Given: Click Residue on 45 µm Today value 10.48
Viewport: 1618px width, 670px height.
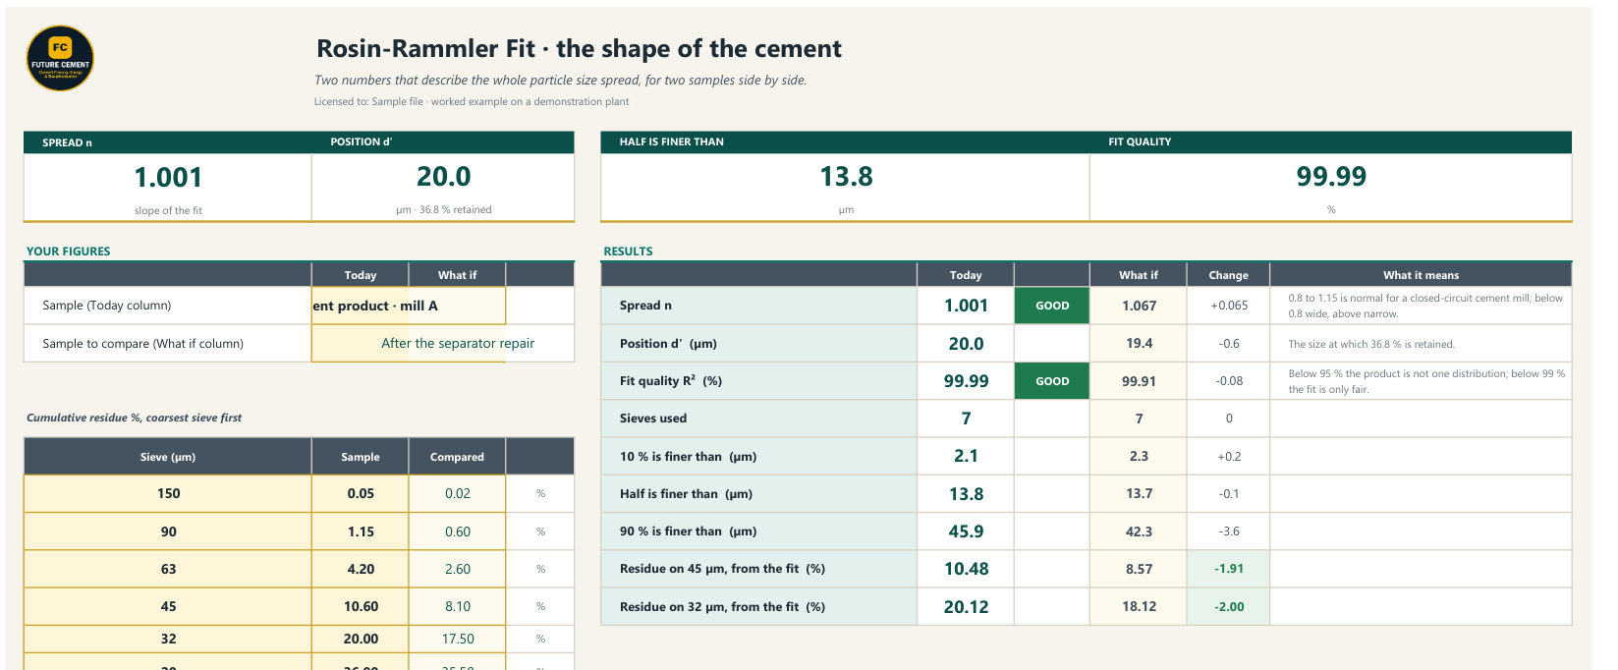Looking at the screenshot, I should click(966, 569).
